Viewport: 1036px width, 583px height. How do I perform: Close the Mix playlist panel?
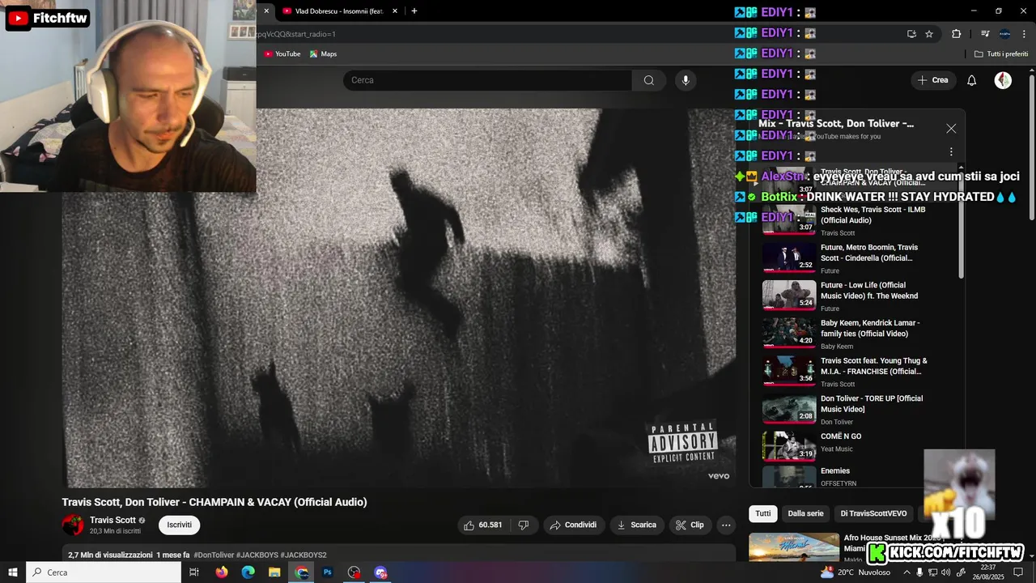pos(951,129)
